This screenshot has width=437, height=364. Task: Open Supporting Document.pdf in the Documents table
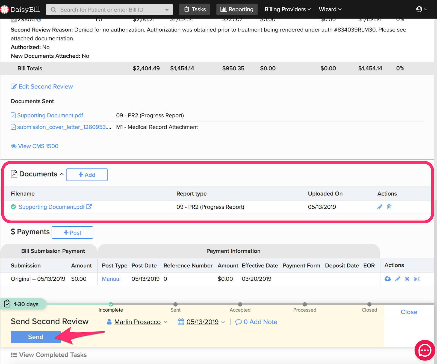(x=52, y=207)
